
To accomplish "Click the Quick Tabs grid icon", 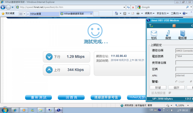I will point(21,14).
